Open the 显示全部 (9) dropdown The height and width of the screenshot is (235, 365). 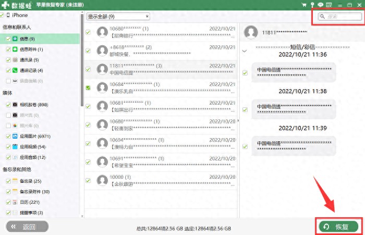point(118,17)
